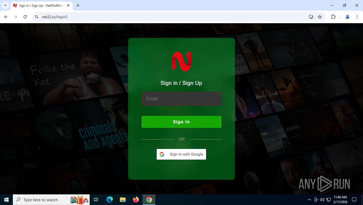Close the Chrome window

coord(357,5)
